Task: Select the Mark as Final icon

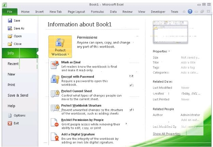Action: tap(55, 64)
